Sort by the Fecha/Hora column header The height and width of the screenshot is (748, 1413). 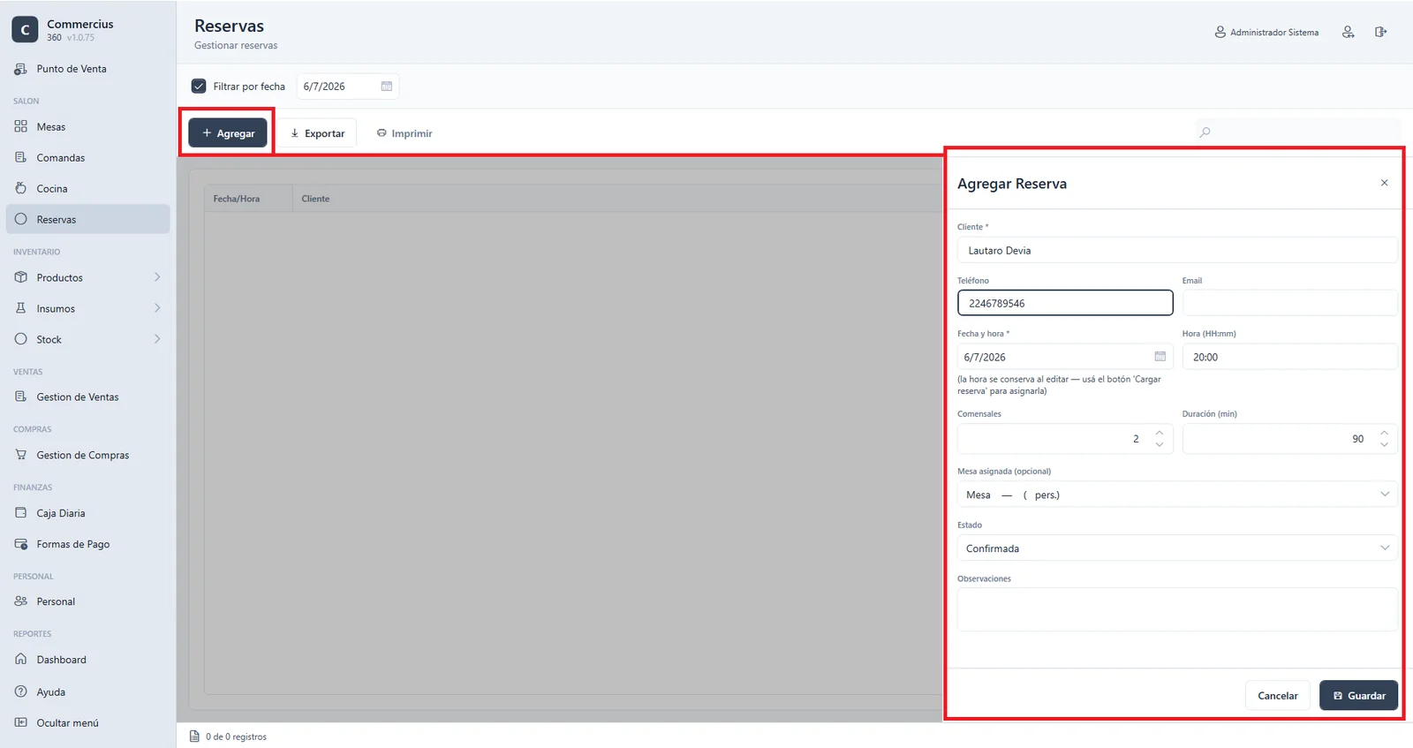(248, 199)
